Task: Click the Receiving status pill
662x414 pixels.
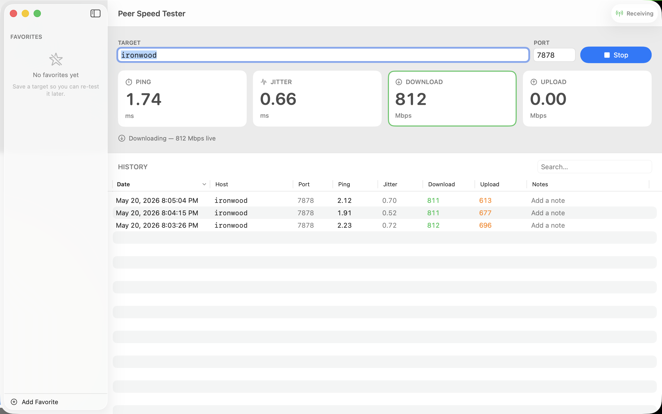Action: click(x=634, y=13)
